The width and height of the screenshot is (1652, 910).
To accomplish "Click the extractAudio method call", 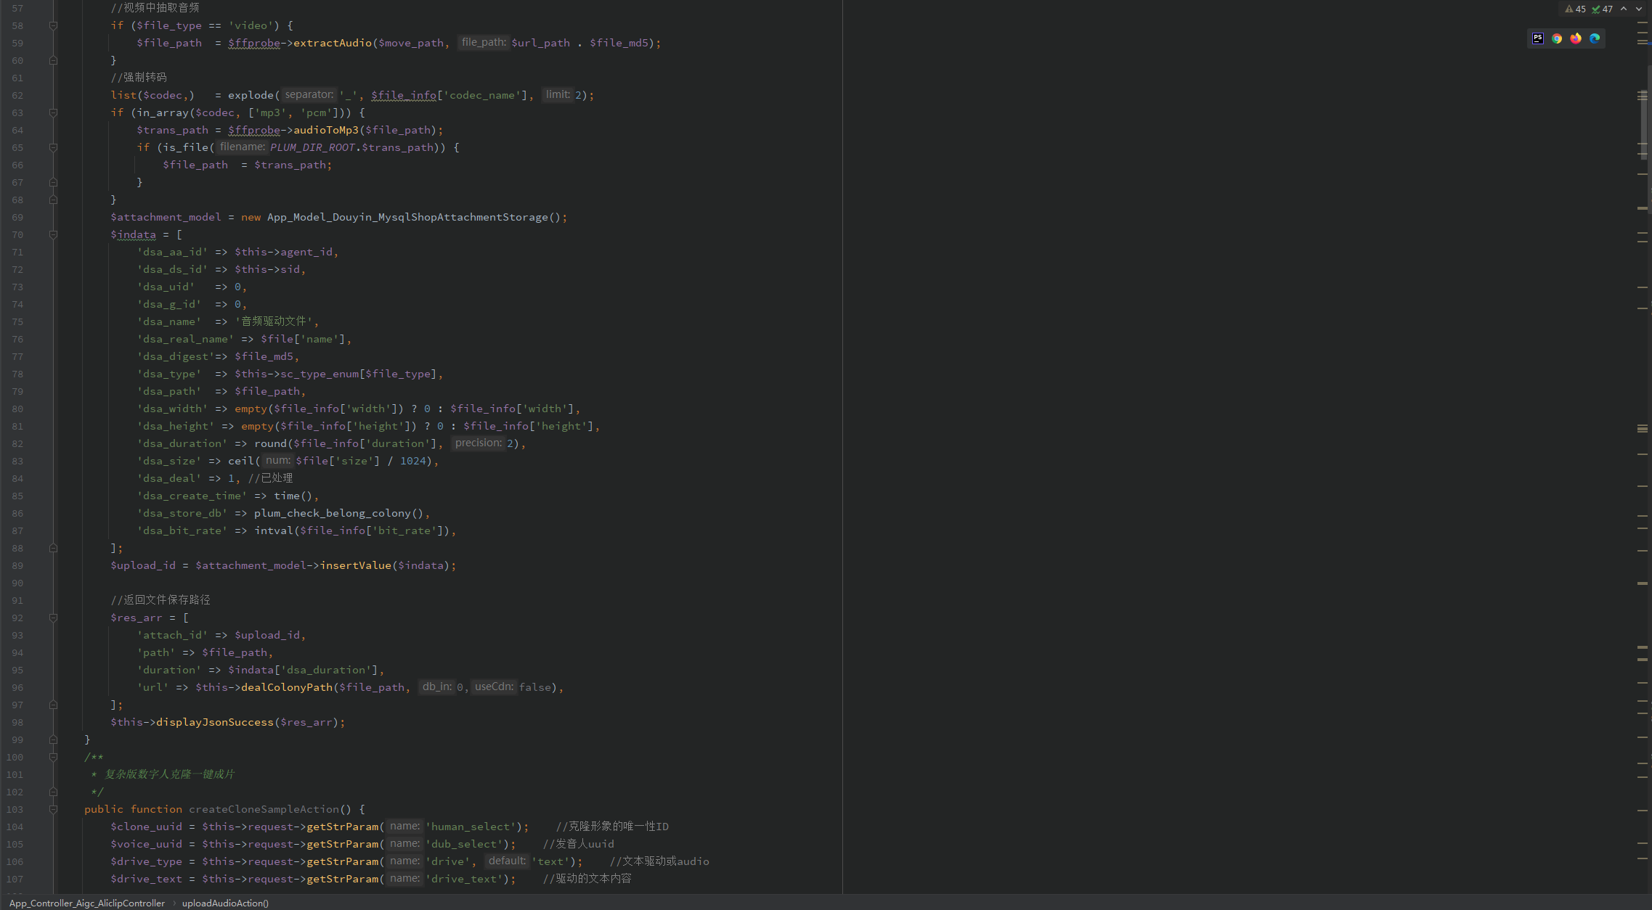I will click(333, 43).
